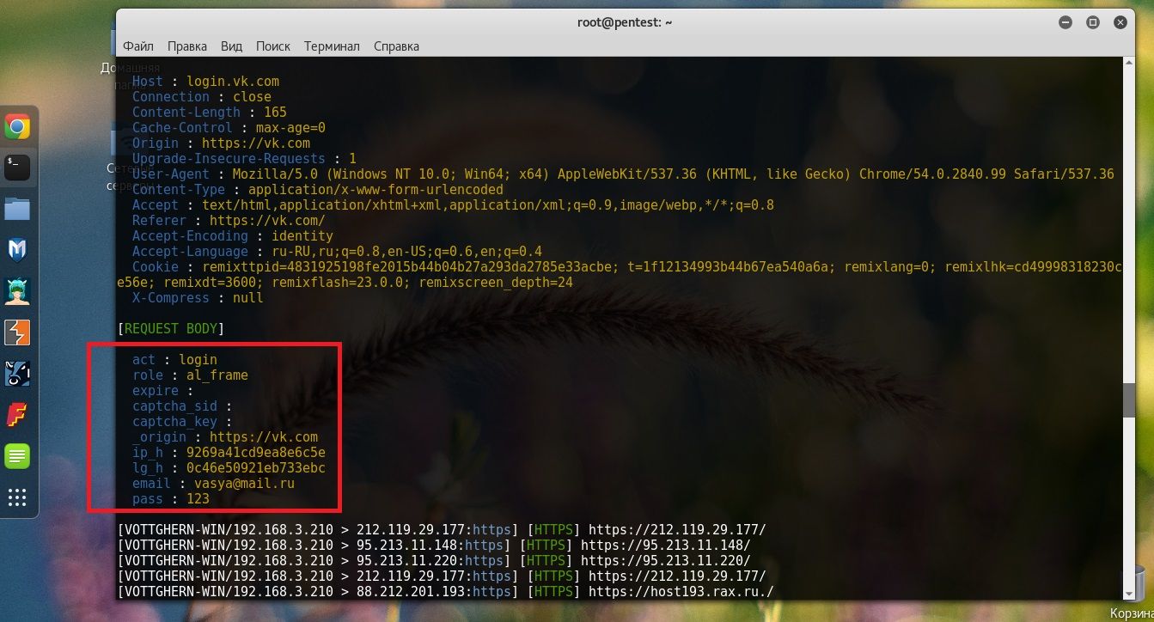Start Metasploit from the dock
The height and width of the screenshot is (622, 1154).
pos(18,250)
